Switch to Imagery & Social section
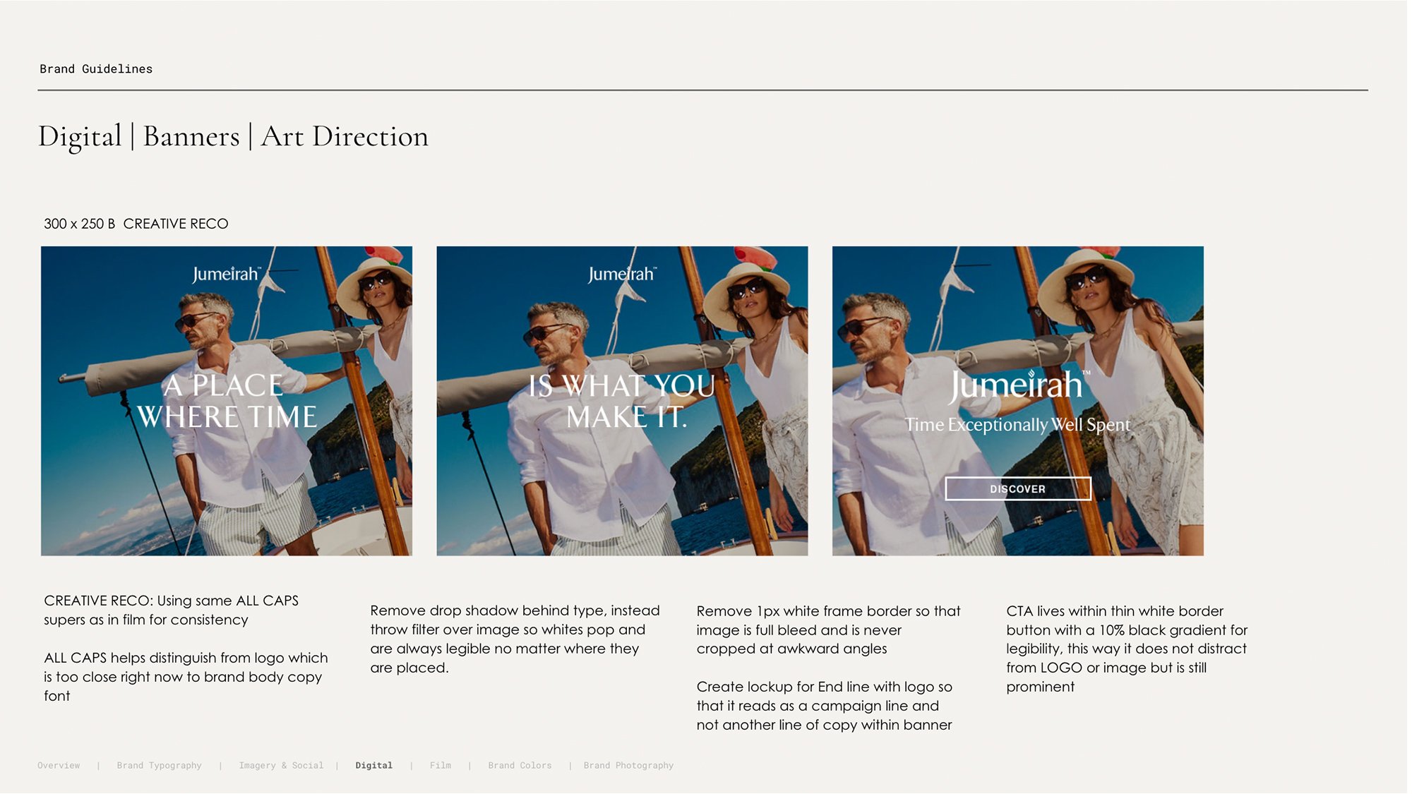Viewport: 1412px width, 794px height. click(x=281, y=765)
